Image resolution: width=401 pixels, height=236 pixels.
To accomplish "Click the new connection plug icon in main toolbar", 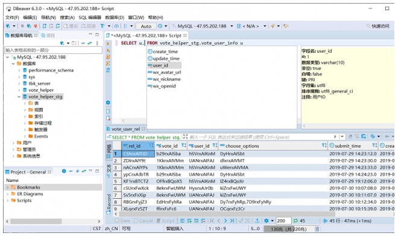I will 8,26.
